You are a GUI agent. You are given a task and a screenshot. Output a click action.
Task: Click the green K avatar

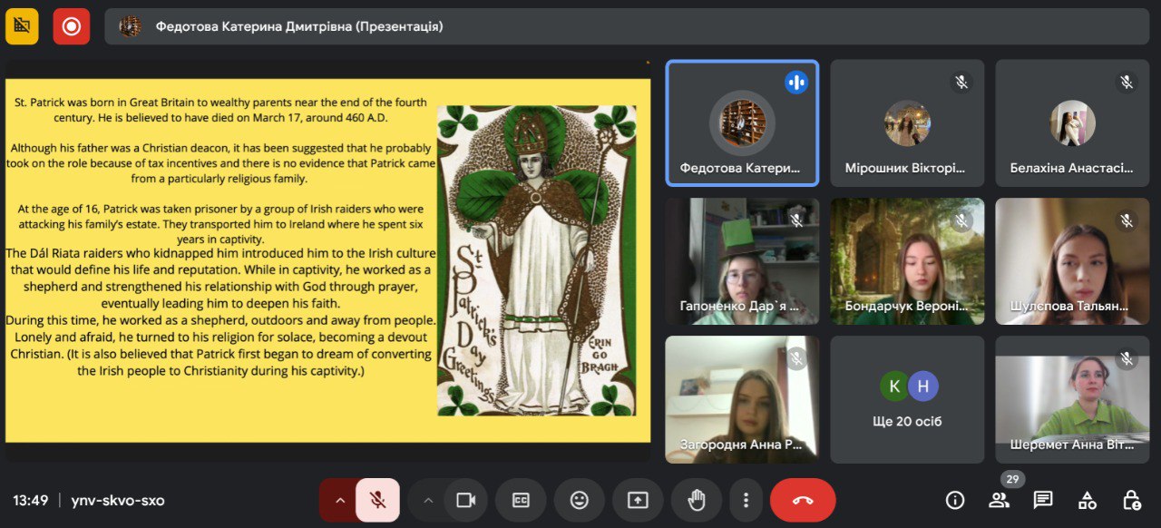pyautogui.click(x=894, y=386)
